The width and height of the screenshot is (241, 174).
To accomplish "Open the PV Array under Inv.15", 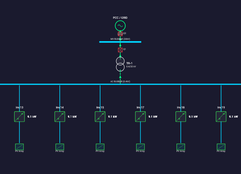I will pyautogui.click(x=100, y=147).
